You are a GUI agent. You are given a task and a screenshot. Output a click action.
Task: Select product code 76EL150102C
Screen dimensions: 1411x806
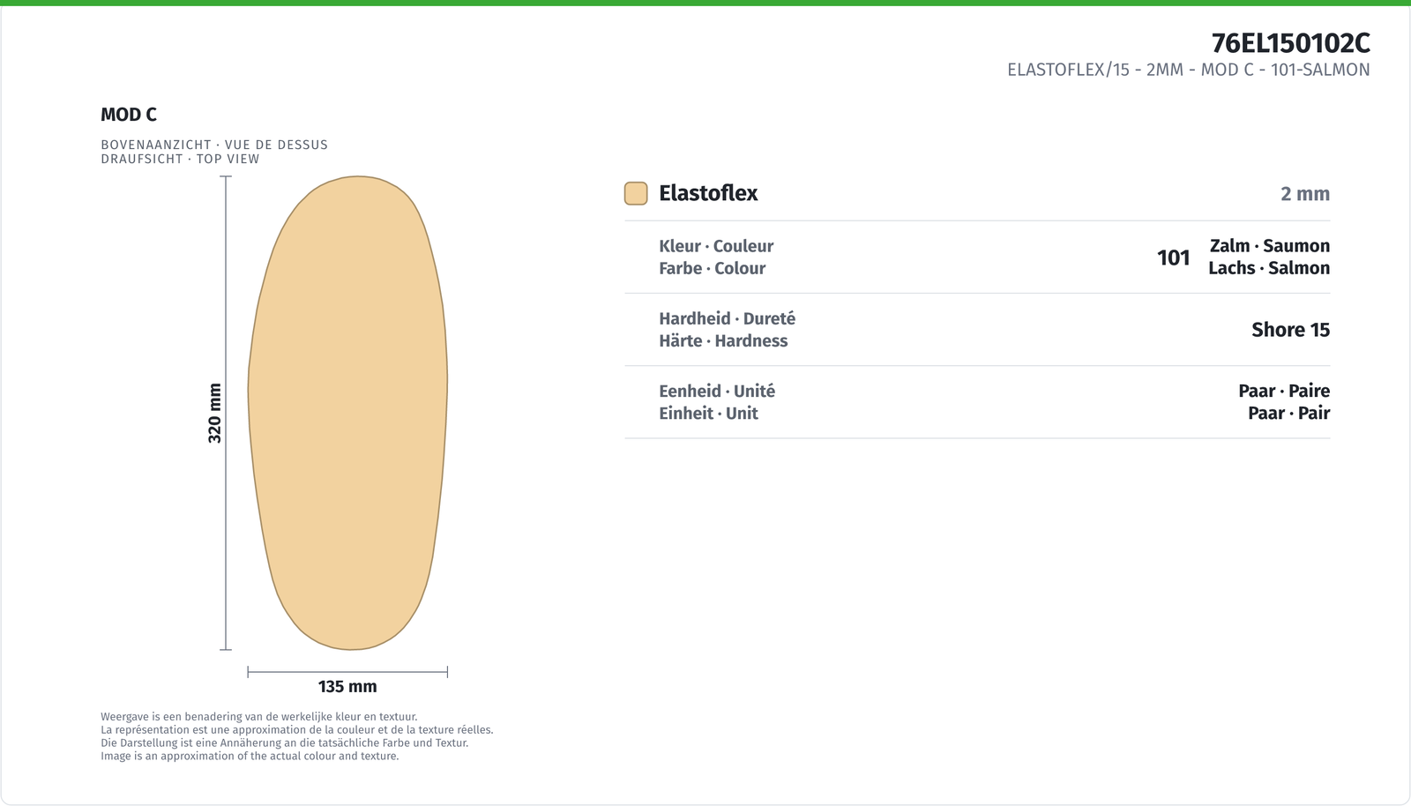click(x=1290, y=43)
